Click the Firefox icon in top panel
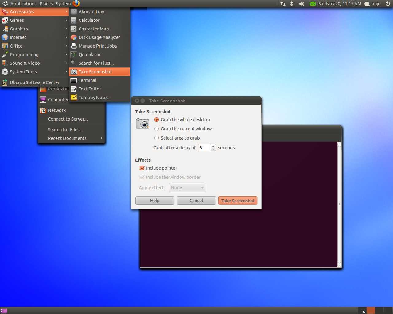This screenshot has height=314, width=393. tap(76, 4)
